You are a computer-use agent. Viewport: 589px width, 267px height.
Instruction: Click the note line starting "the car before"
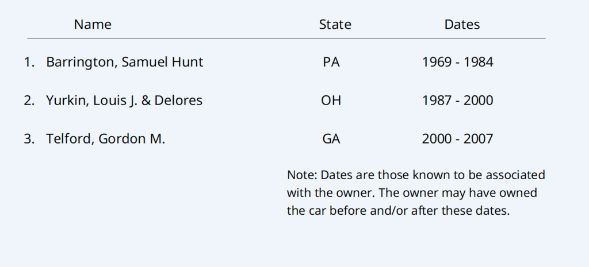coord(398,211)
